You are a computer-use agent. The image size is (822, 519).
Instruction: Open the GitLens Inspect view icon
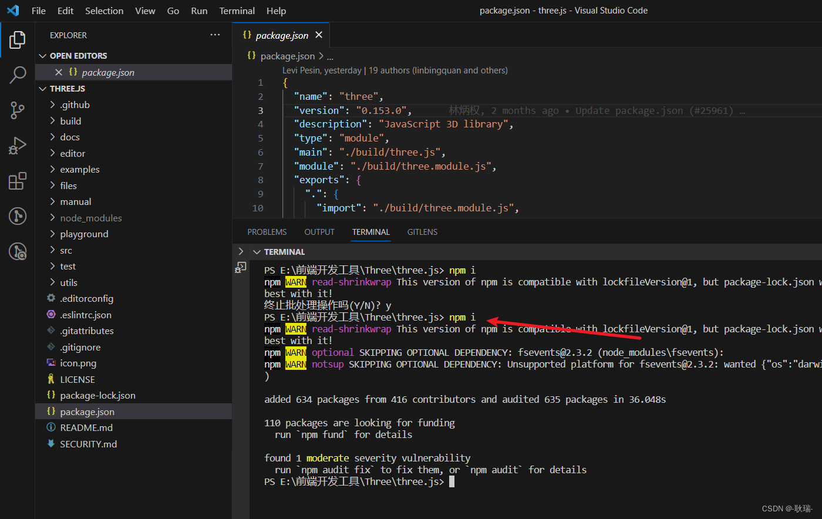click(18, 251)
